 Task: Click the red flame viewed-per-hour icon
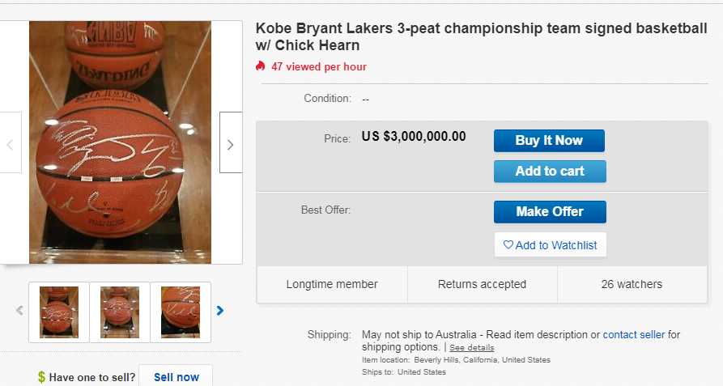click(261, 66)
